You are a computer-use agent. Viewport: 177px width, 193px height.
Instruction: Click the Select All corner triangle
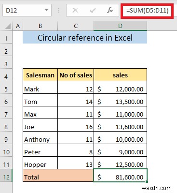pos(8,26)
